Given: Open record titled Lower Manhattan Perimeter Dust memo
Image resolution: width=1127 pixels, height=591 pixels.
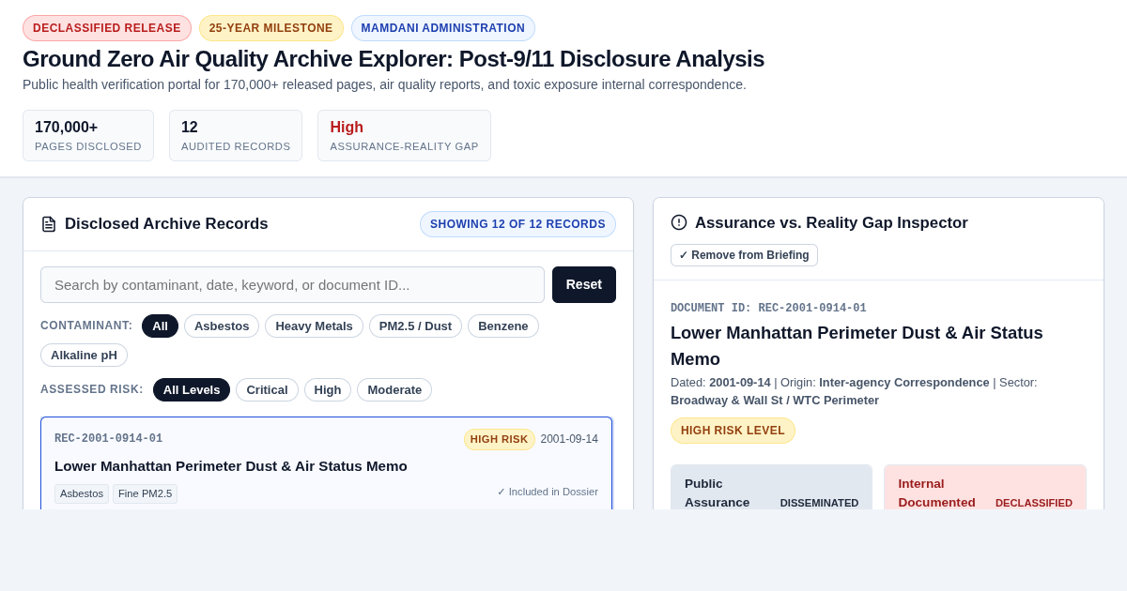Looking at the screenshot, I should pyautogui.click(x=231, y=465).
